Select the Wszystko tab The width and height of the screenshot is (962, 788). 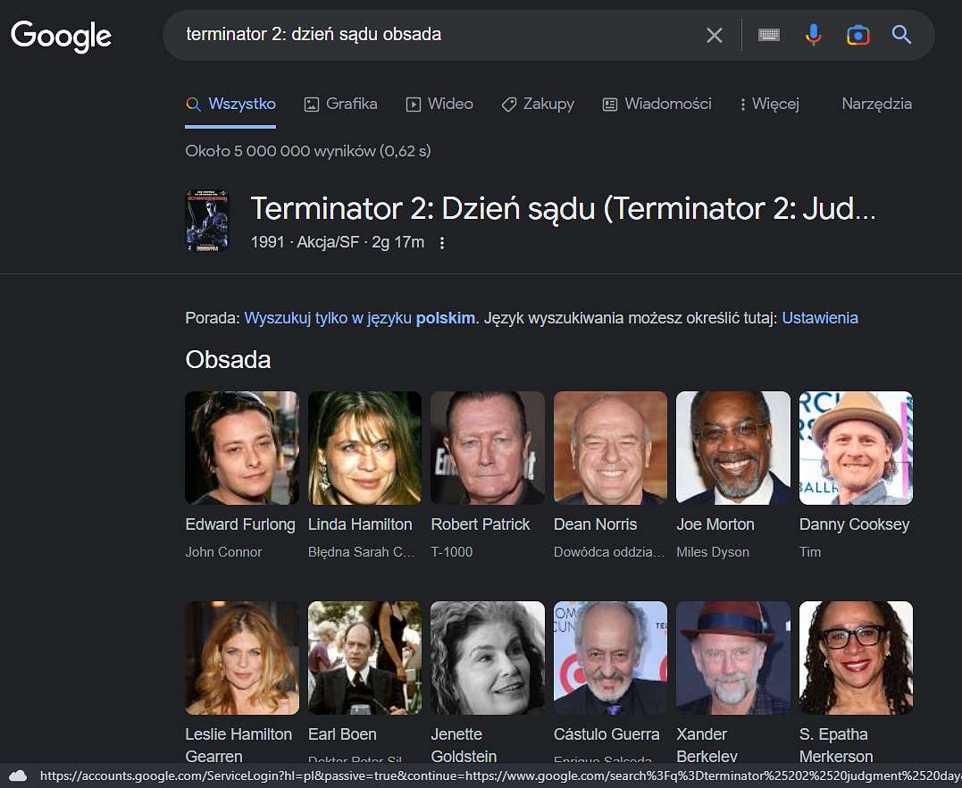[230, 105]
